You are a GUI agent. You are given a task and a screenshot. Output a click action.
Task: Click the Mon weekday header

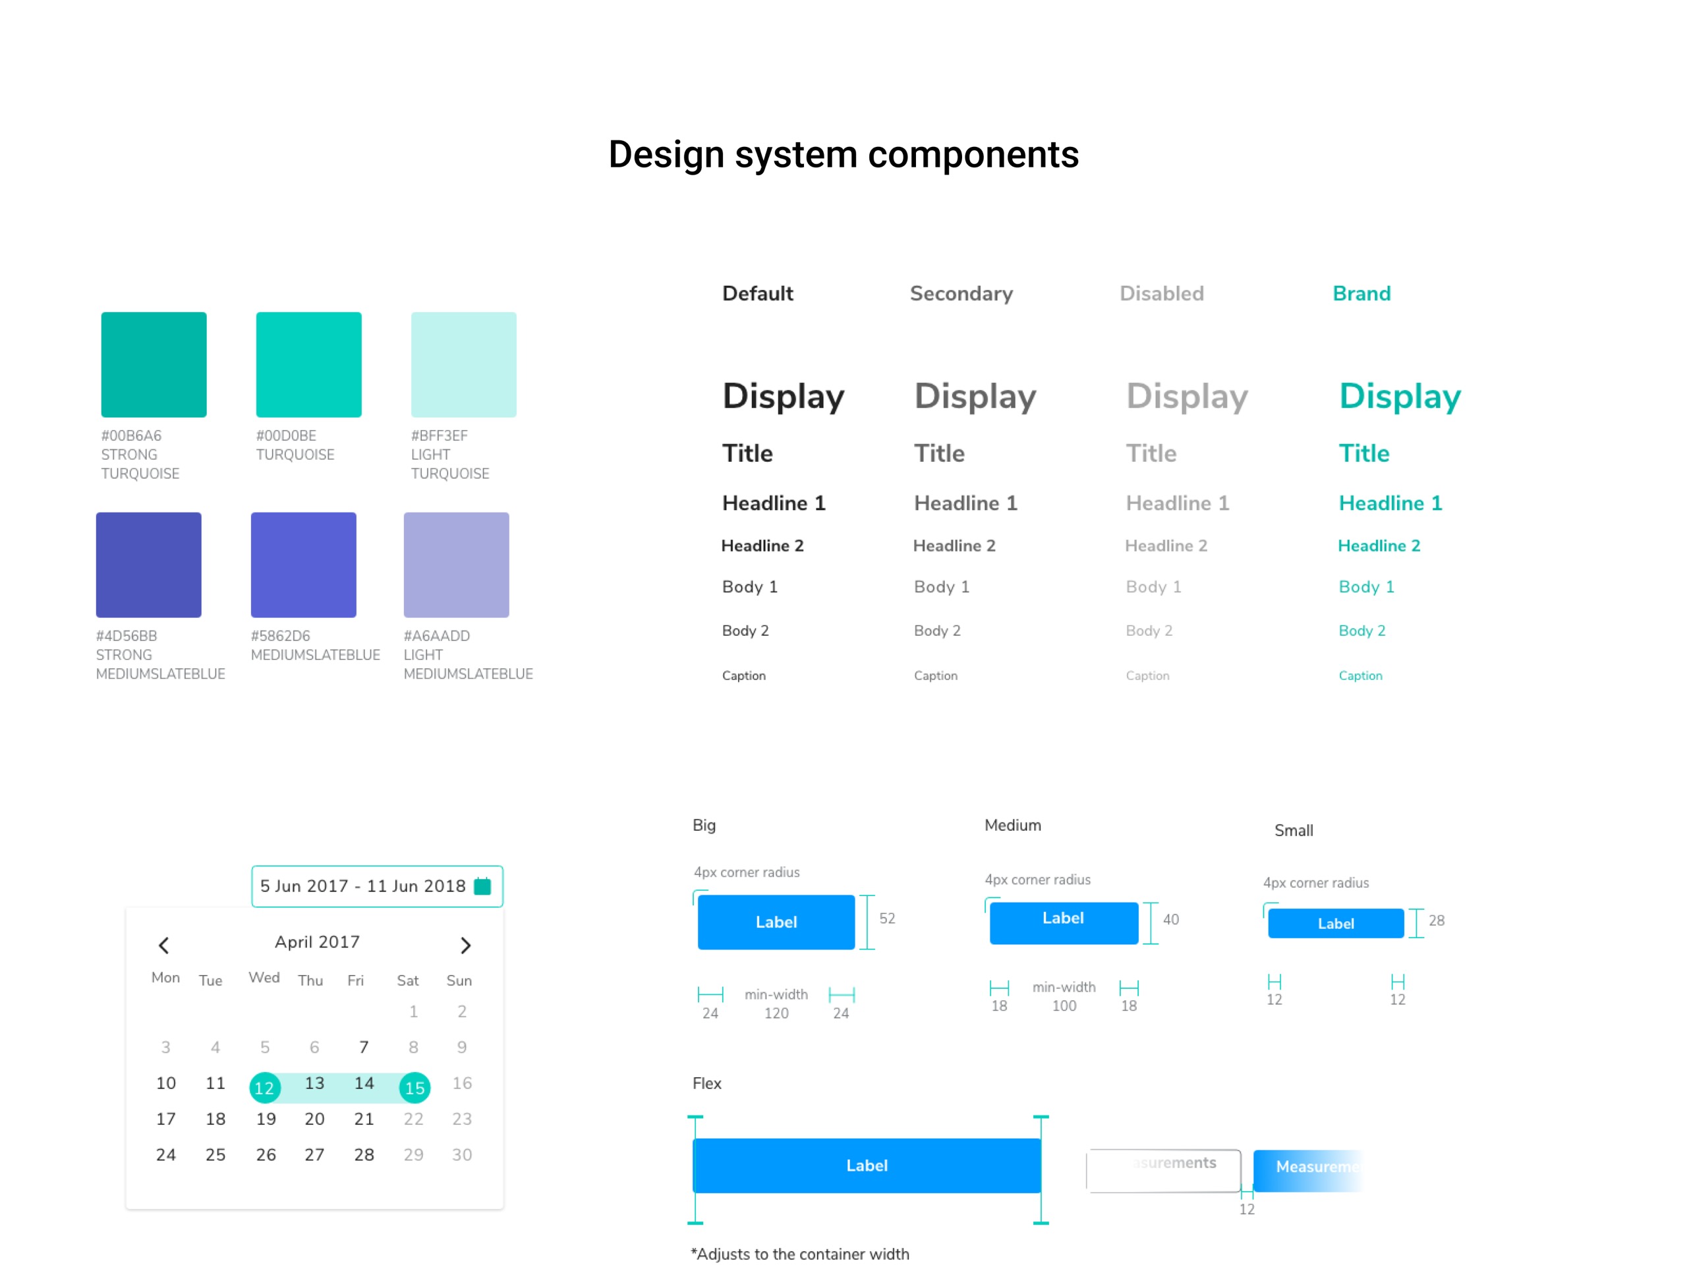(165, 978)
